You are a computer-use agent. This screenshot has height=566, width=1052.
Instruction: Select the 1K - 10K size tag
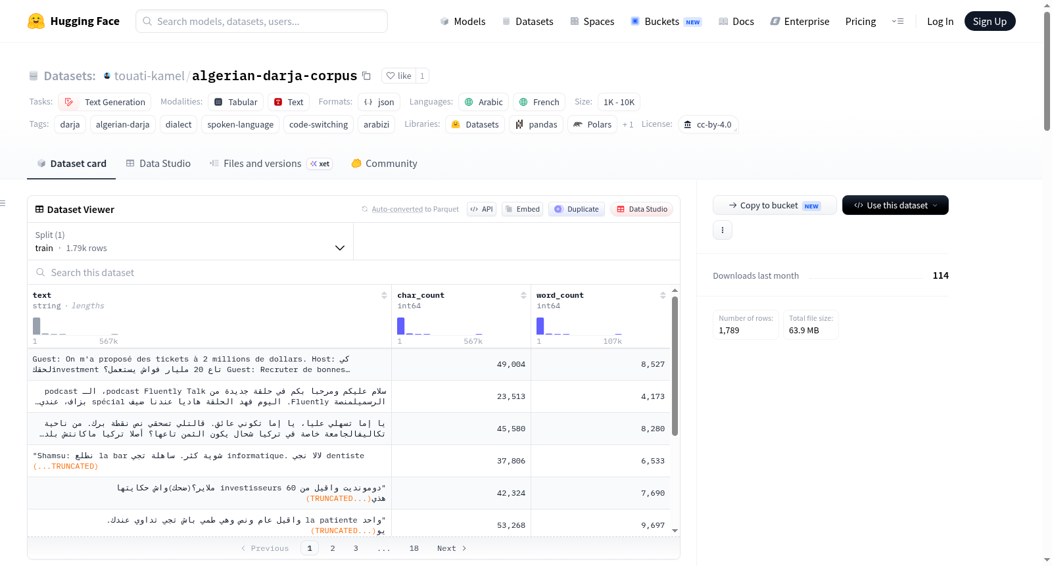(x=619, y=102)
